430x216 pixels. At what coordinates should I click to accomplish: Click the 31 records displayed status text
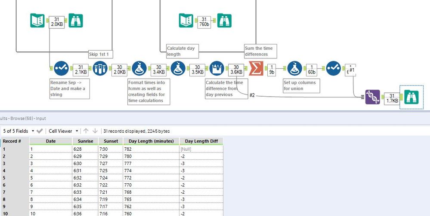pos(136,131)
